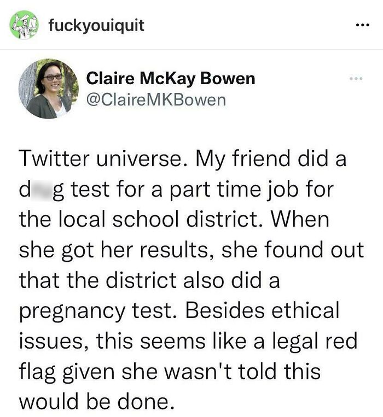Image resolution: width=383 pixels, height=417 pixels.
Task: Open the tweet's gray three-dot menu
Action: [357, 80]
